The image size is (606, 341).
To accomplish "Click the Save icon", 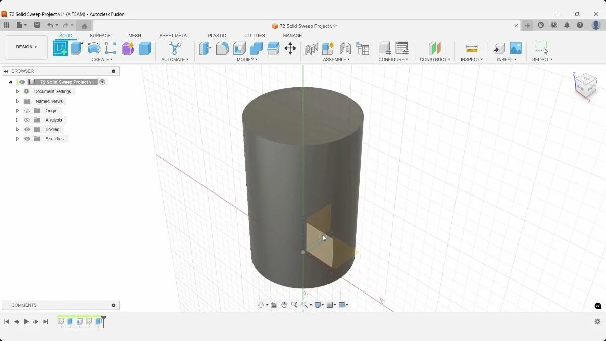I will 37,25.
